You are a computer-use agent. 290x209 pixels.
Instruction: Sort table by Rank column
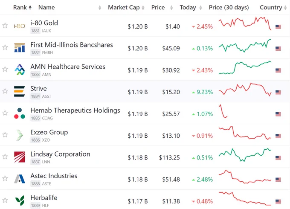tap(22, 7)
